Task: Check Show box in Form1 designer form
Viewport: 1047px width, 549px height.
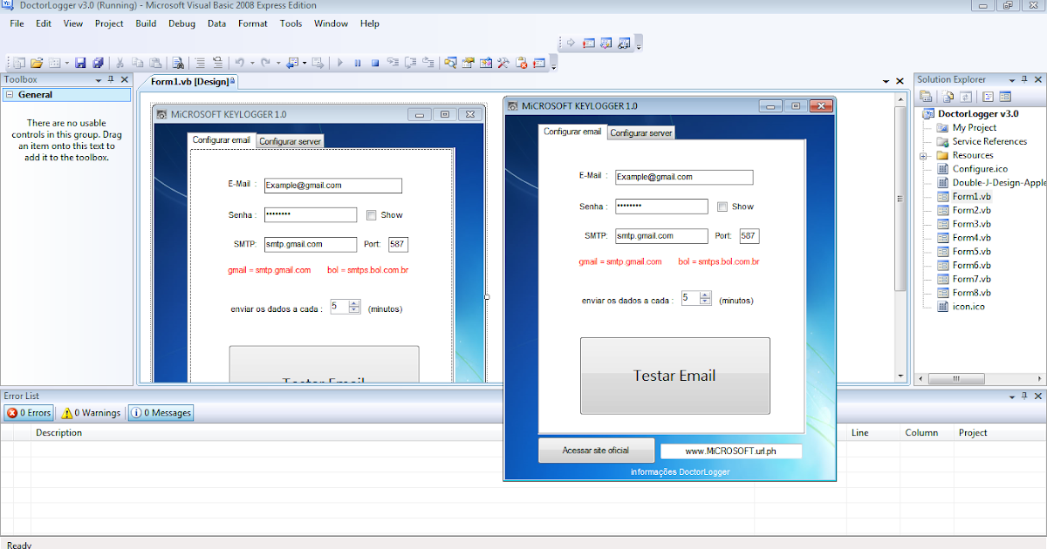Action: (x=371, y=215)
